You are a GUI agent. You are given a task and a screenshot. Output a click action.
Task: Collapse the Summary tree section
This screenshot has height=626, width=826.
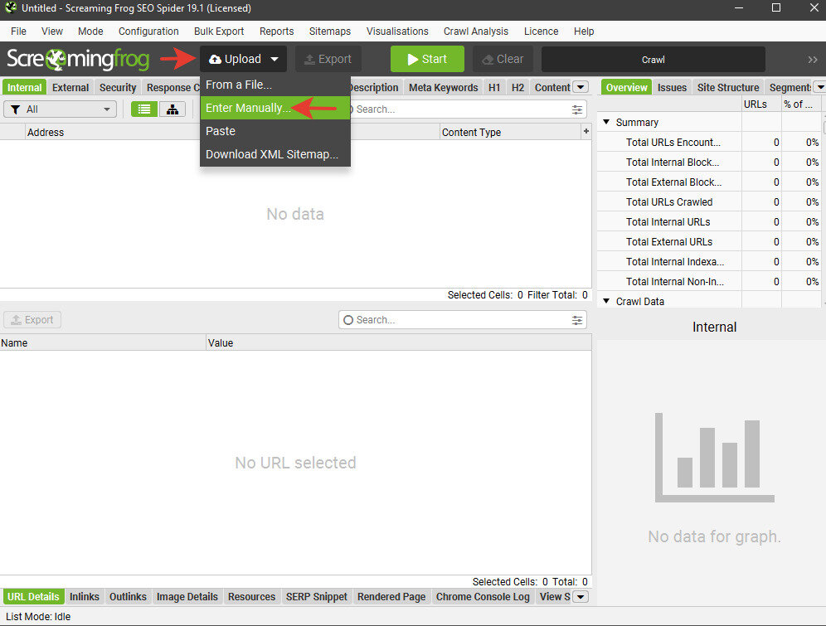[606, 122]
